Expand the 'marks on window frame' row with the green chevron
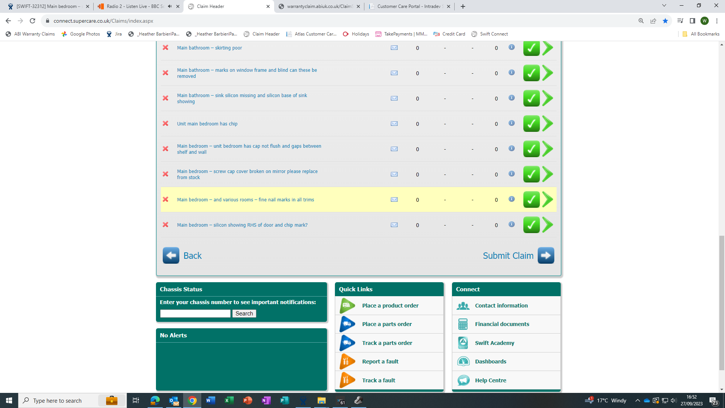This screenshot has width=725, height=408. (548, 73)
